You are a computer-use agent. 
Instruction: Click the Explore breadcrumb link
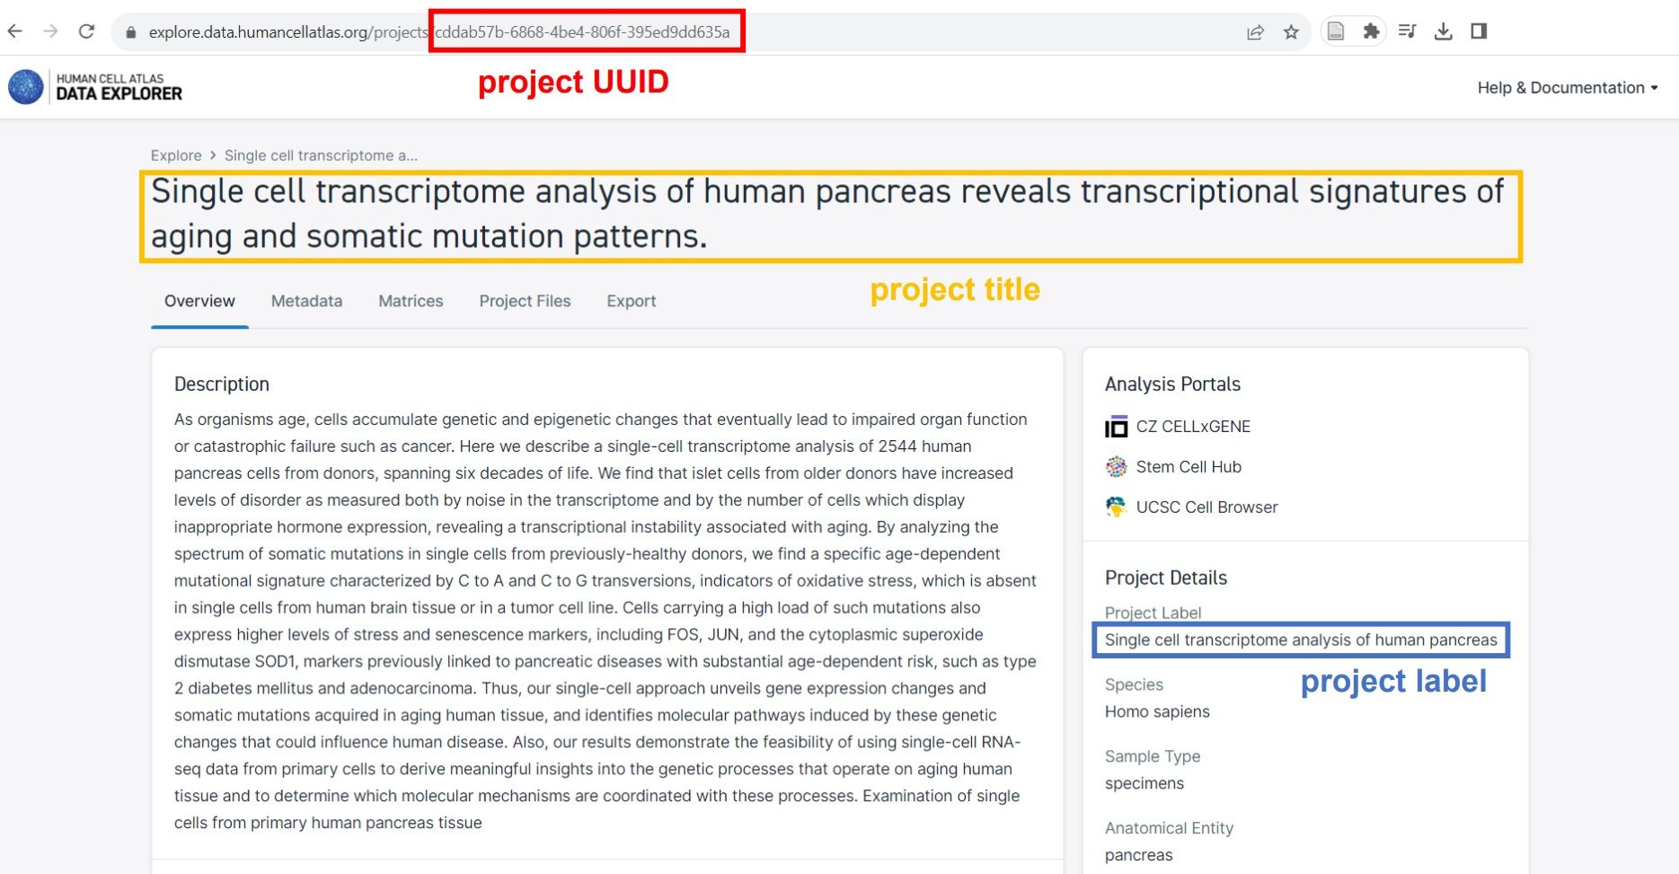point(176,155)
